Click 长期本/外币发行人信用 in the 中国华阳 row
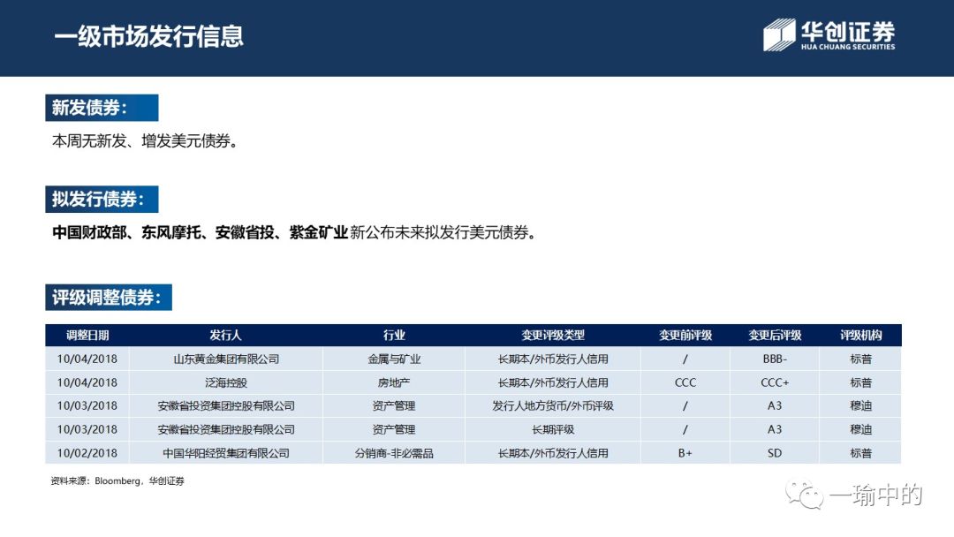Screen dimensions: 954x537 (552, 453)
